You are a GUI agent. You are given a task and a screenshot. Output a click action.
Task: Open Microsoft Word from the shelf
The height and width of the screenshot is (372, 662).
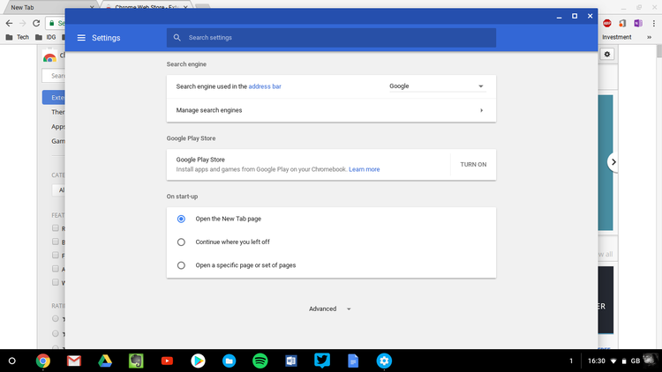[x=291, y=361]
